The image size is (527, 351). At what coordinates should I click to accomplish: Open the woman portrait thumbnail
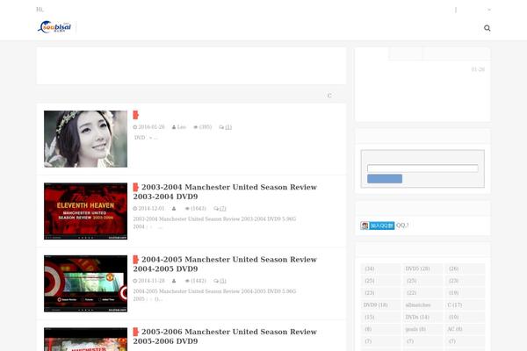click(x=86, y=139)
